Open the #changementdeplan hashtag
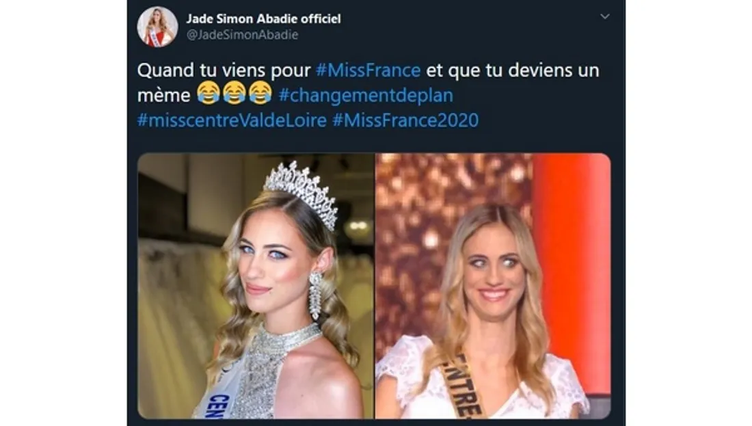 point(366,95)
